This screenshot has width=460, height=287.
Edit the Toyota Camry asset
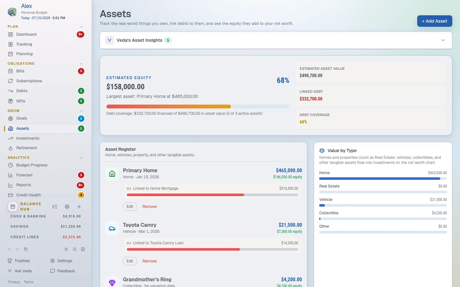click(130, 261)
